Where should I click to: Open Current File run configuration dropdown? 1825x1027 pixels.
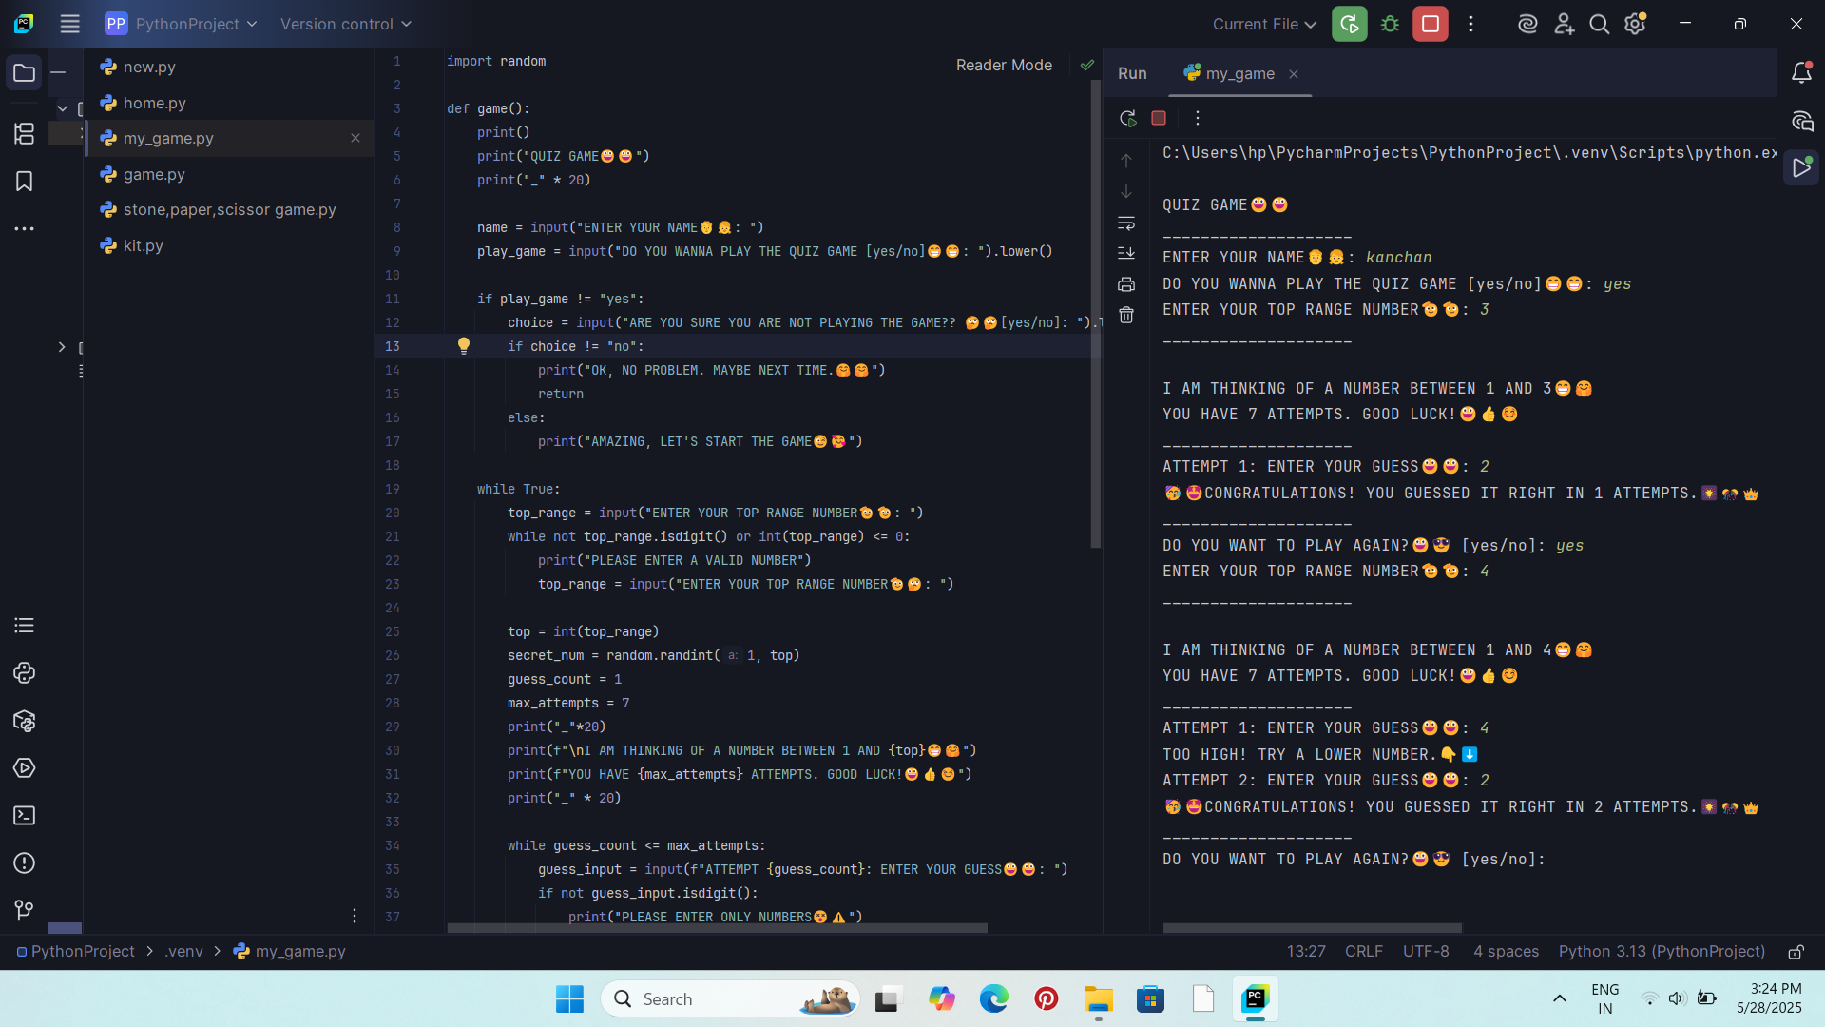[1263, 24]
